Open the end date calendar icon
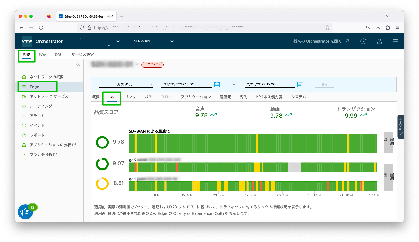This screenshot has width=419, height=242. [300, 84]
